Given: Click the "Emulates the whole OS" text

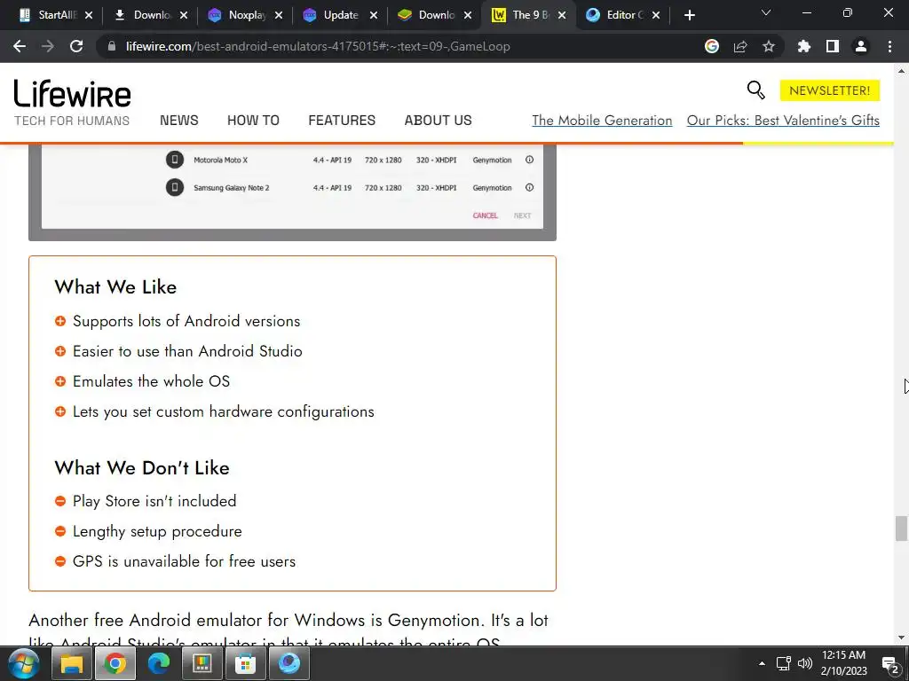Looking at the screenshot, I should coord(151,381).
